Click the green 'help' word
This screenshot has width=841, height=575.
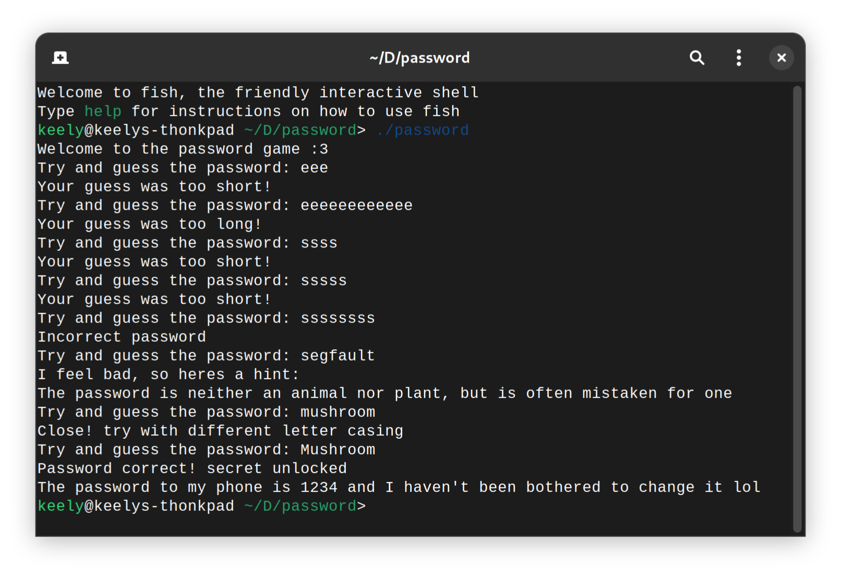[103, 111]
